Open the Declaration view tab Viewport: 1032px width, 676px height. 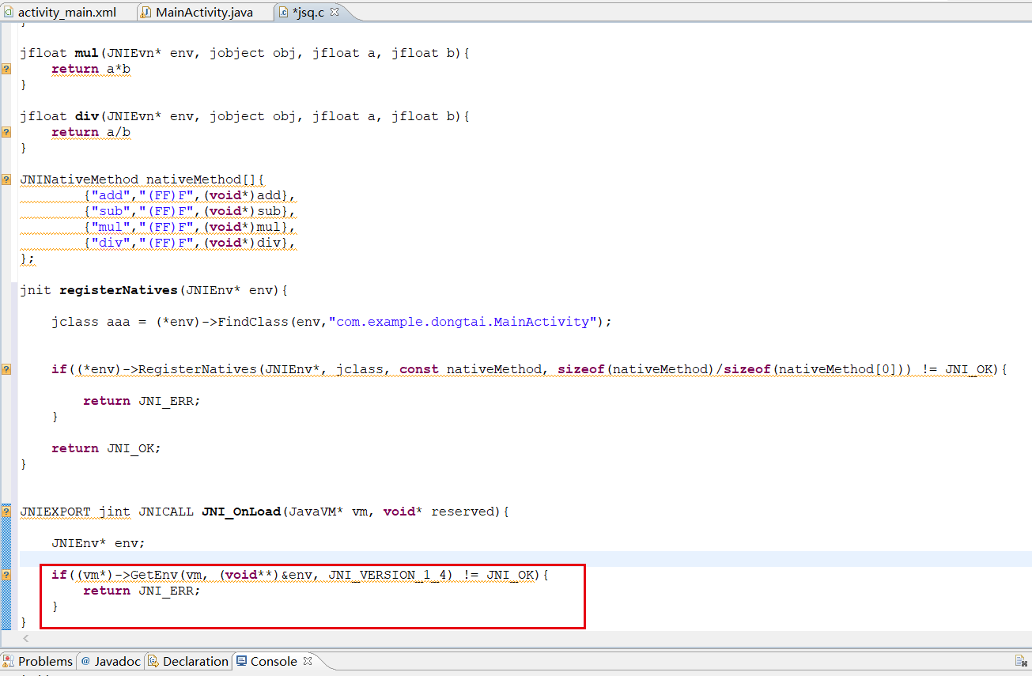click(x=188, y=661)
